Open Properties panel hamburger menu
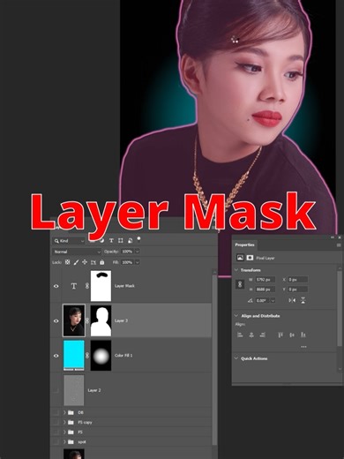The width and height of the screenshot is (344, 459). pyautogui.click(x=339, y=245)
